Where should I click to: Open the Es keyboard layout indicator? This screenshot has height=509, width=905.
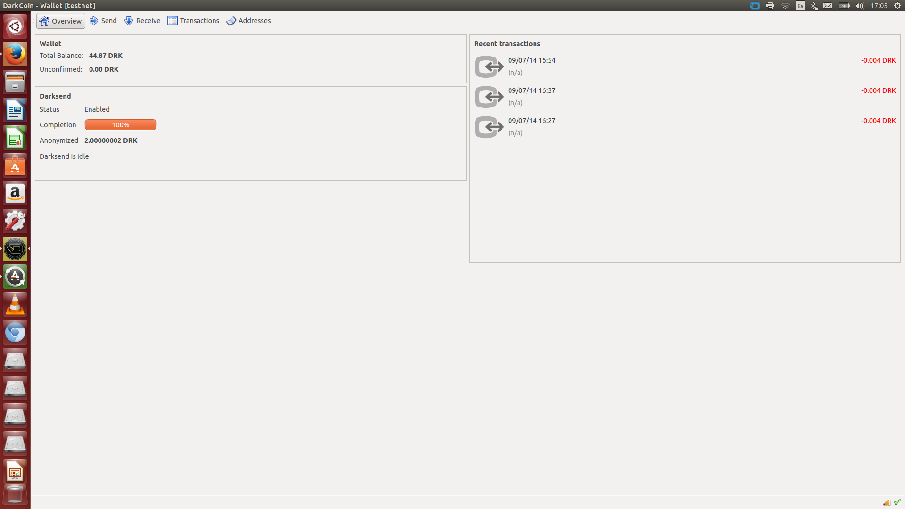click(800, 6)
